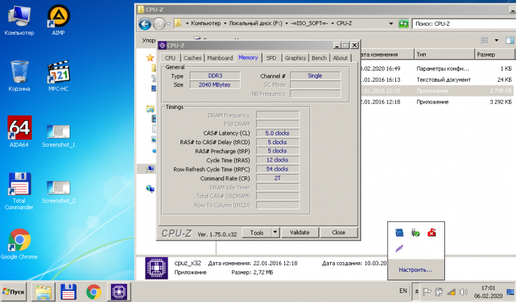Sort by Тип column header
The image size is (516, 302).
coord(444,55)
